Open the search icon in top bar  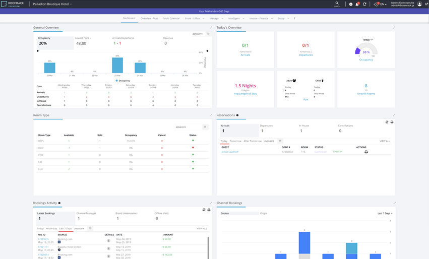point(337,4)
